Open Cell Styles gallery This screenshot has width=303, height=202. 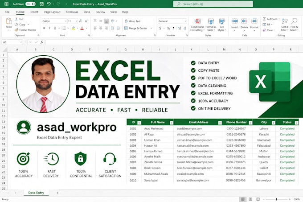221,25
